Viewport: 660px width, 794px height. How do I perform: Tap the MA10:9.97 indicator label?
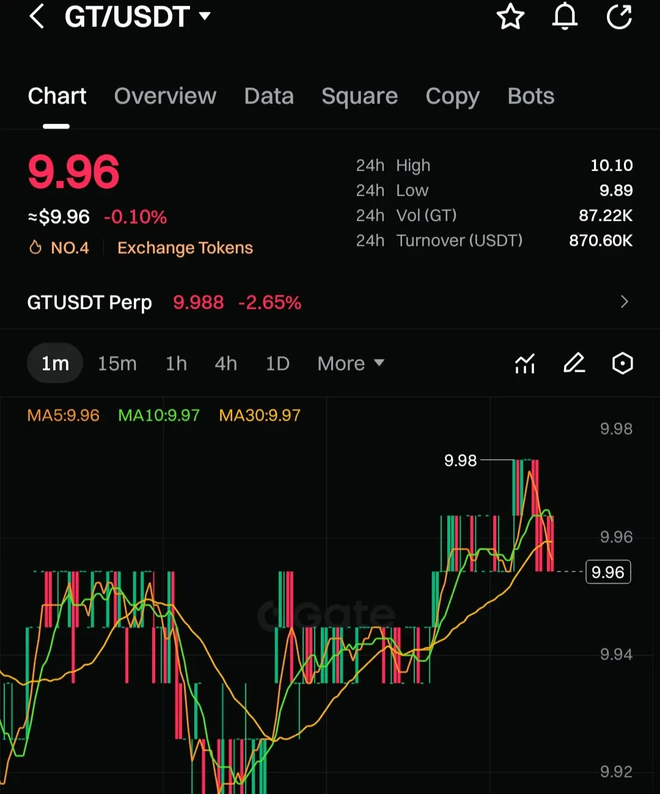click(159, 416)
